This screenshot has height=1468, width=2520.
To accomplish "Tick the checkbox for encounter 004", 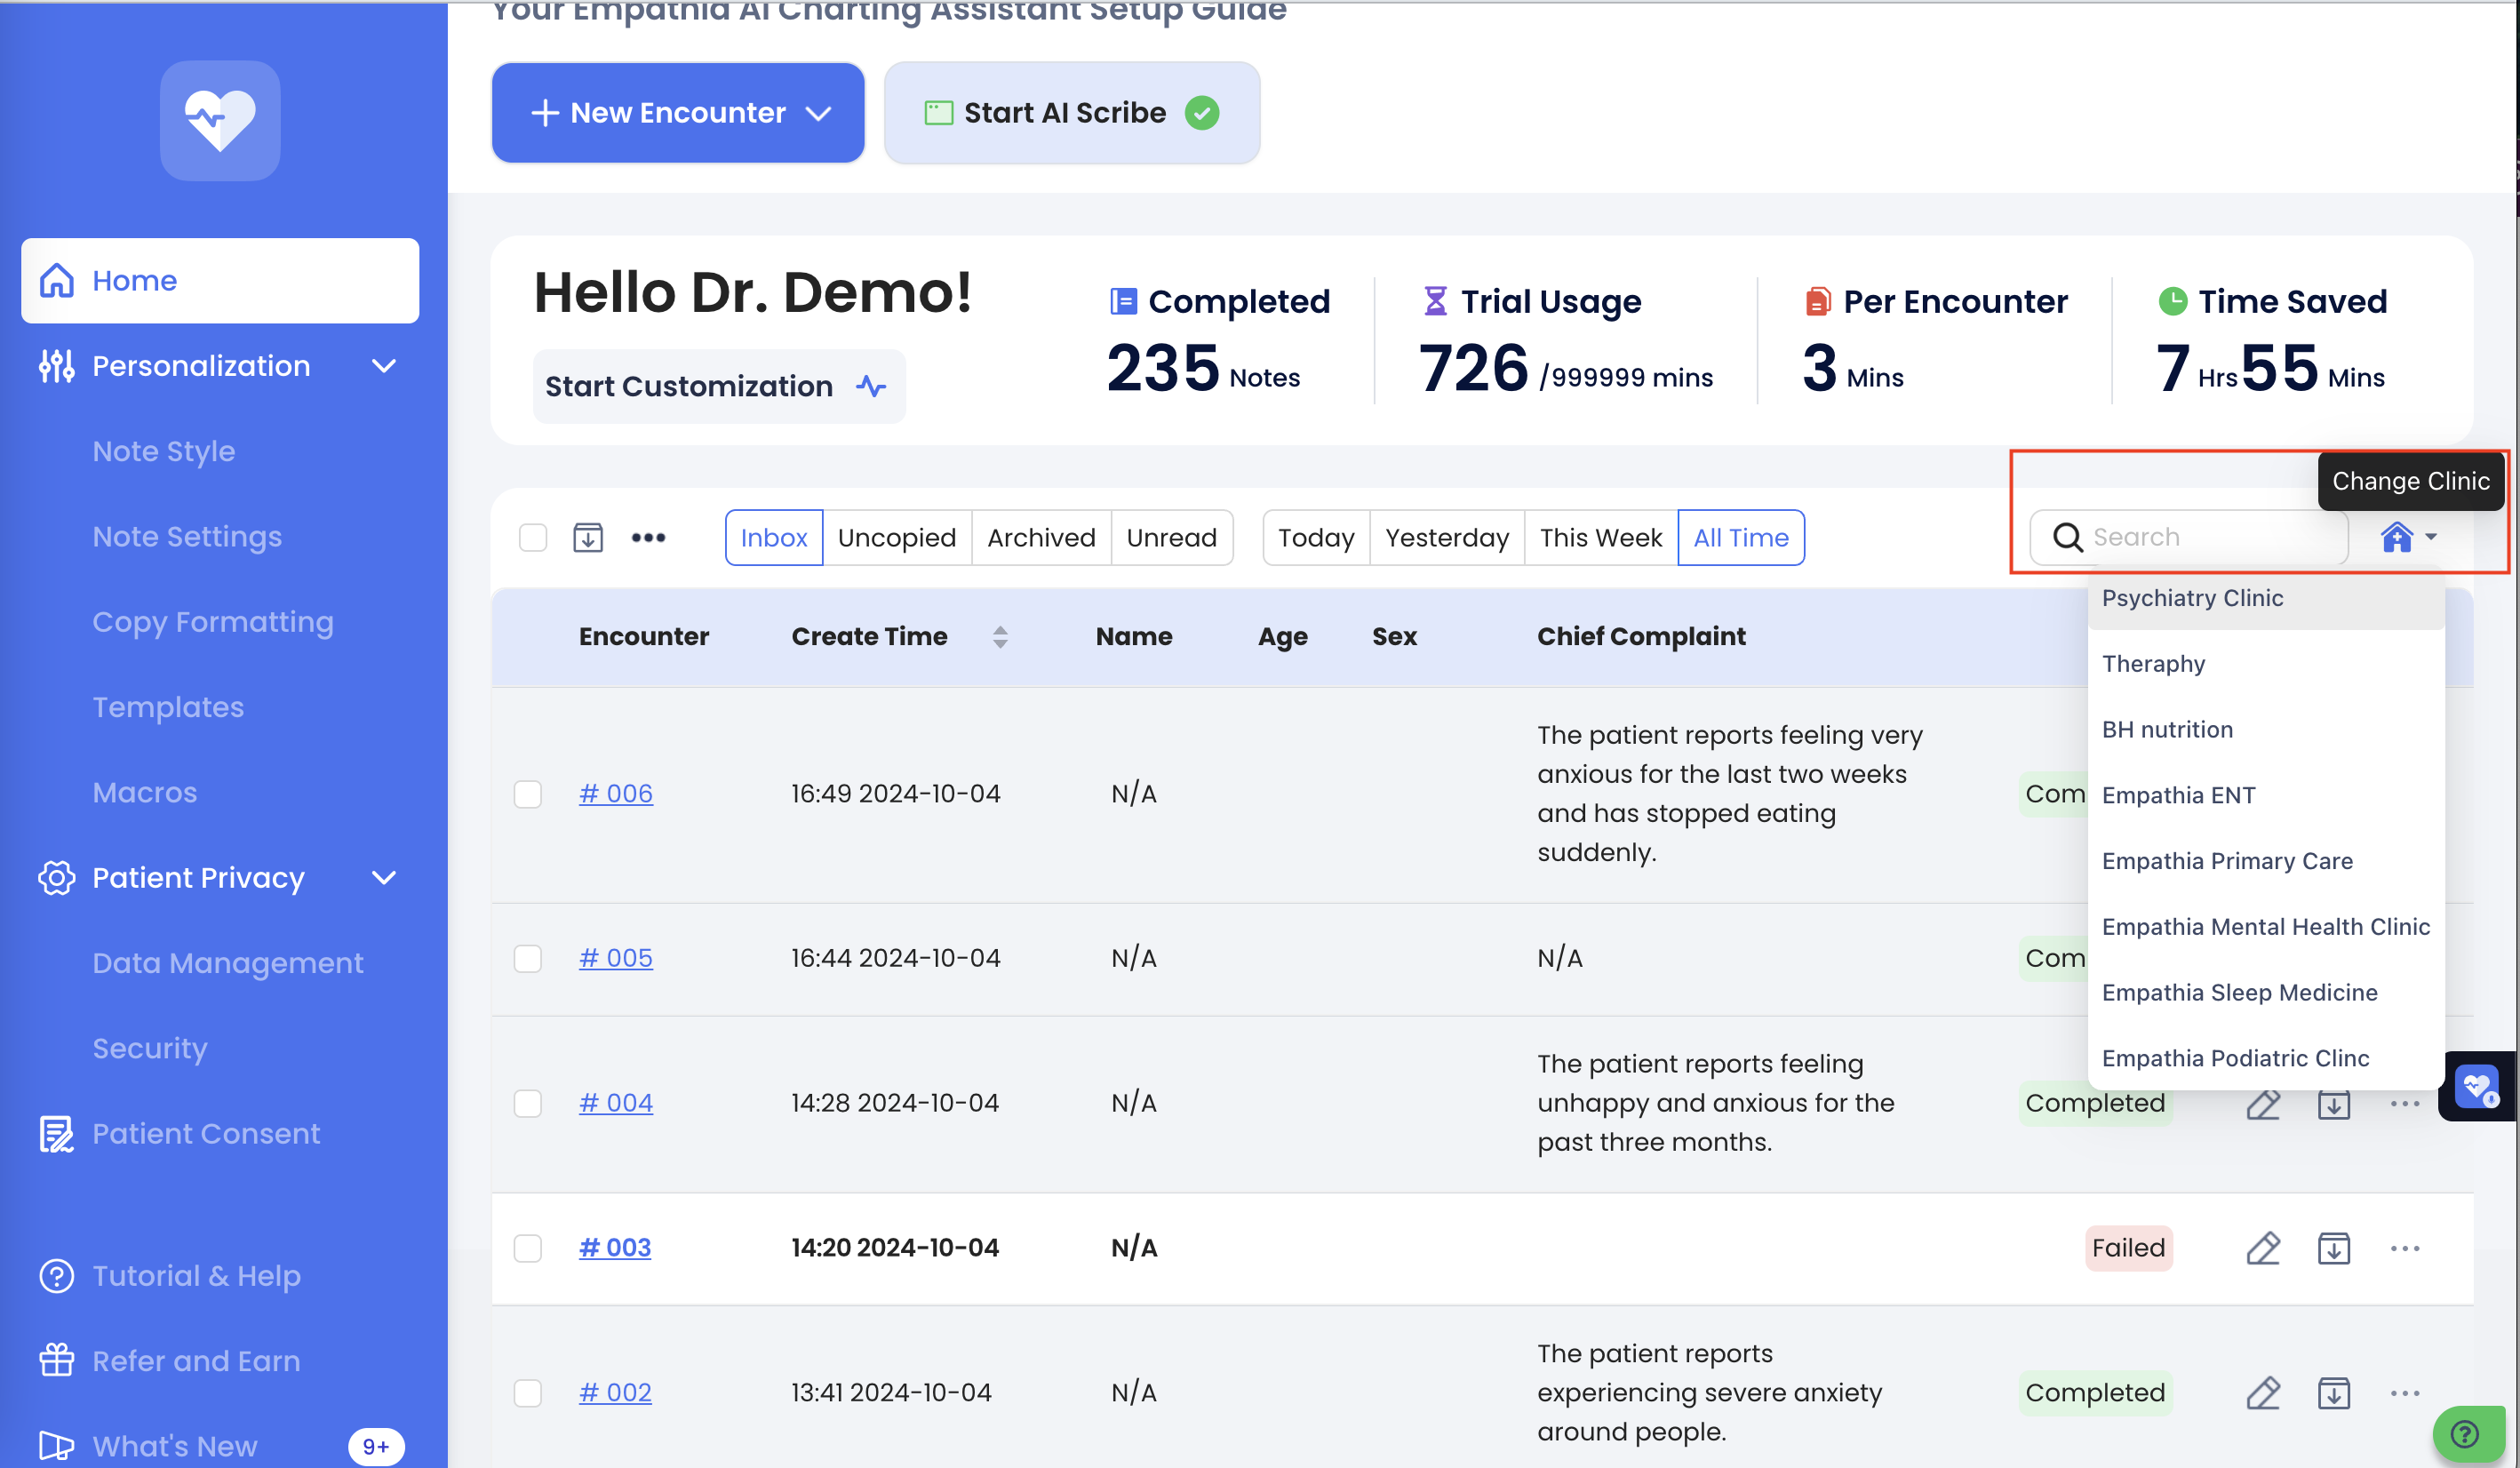I will (x=528, y=1103).
